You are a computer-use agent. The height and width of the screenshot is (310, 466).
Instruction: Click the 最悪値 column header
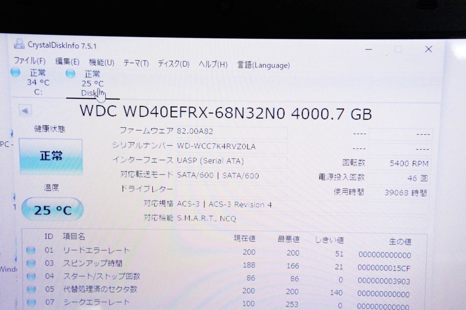coord(288,239)
